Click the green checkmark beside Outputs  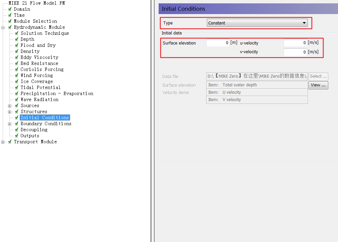pos(17,136)
